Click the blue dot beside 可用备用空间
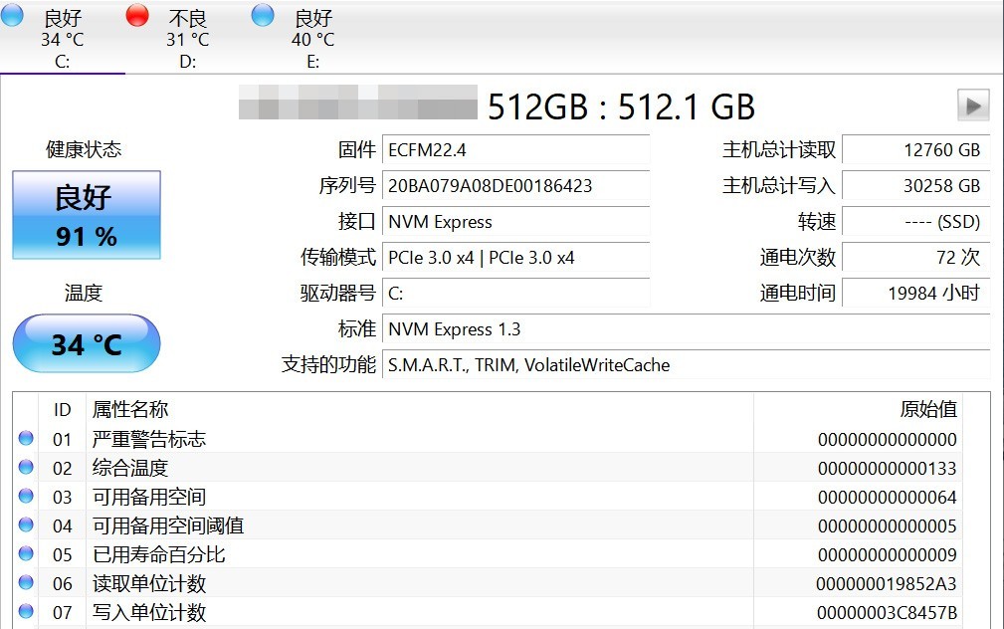The height and width of the screenshot is (629, 1004). tap(27, 497)
